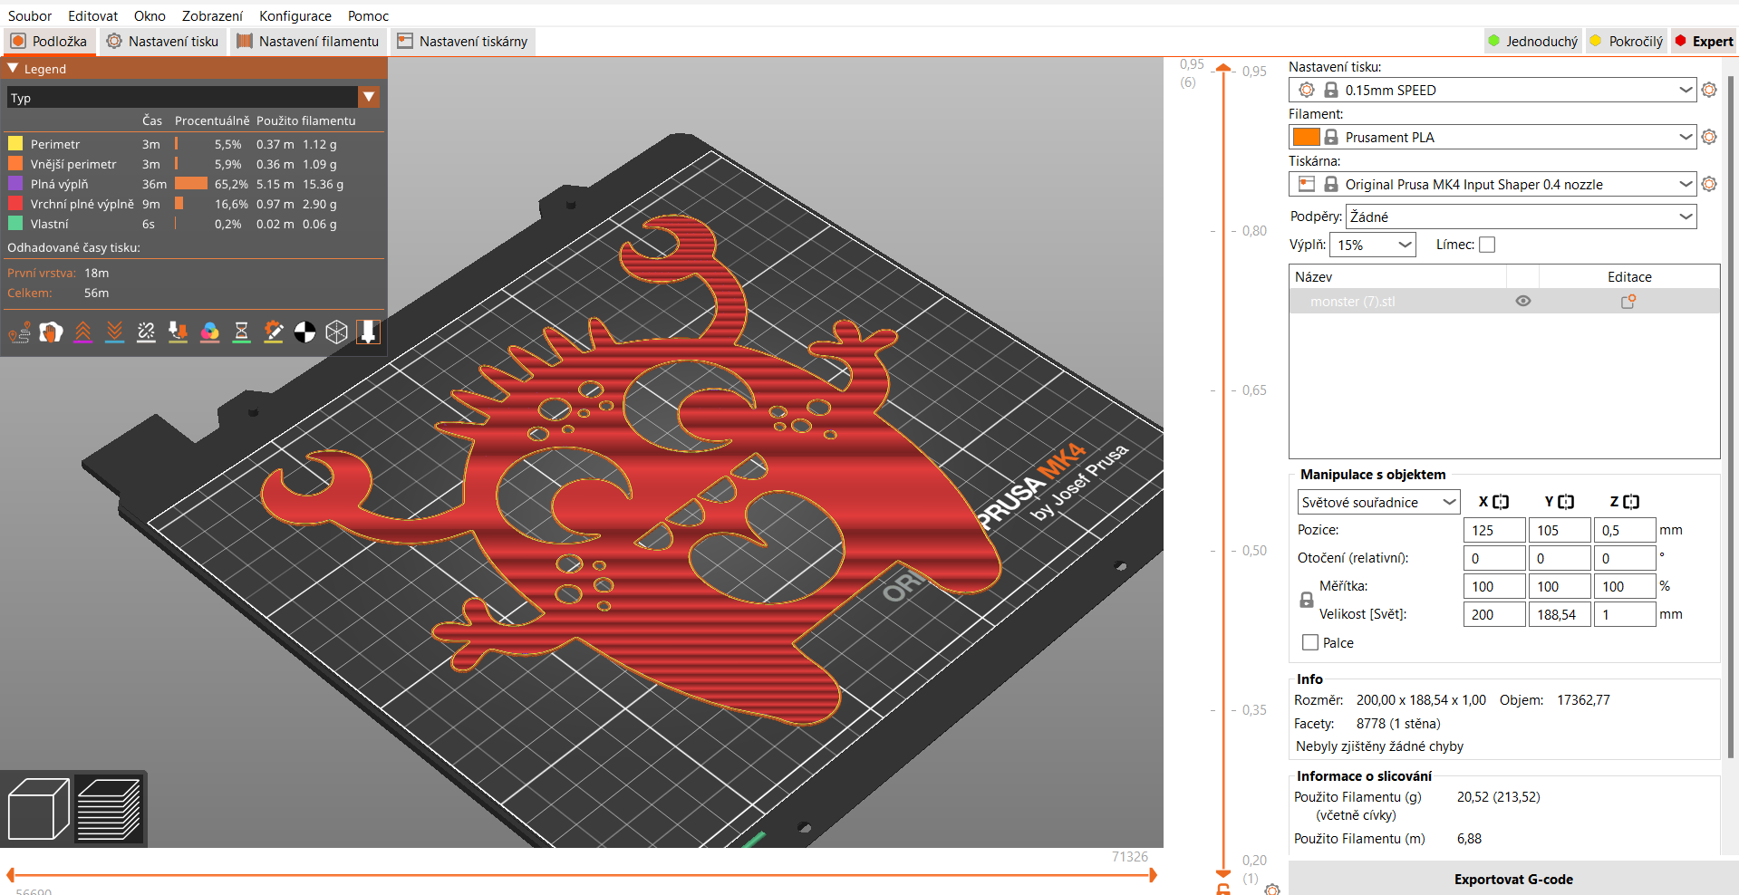
Task: Toggle retractions up-arrows icon
Action: tap(83, 332)
